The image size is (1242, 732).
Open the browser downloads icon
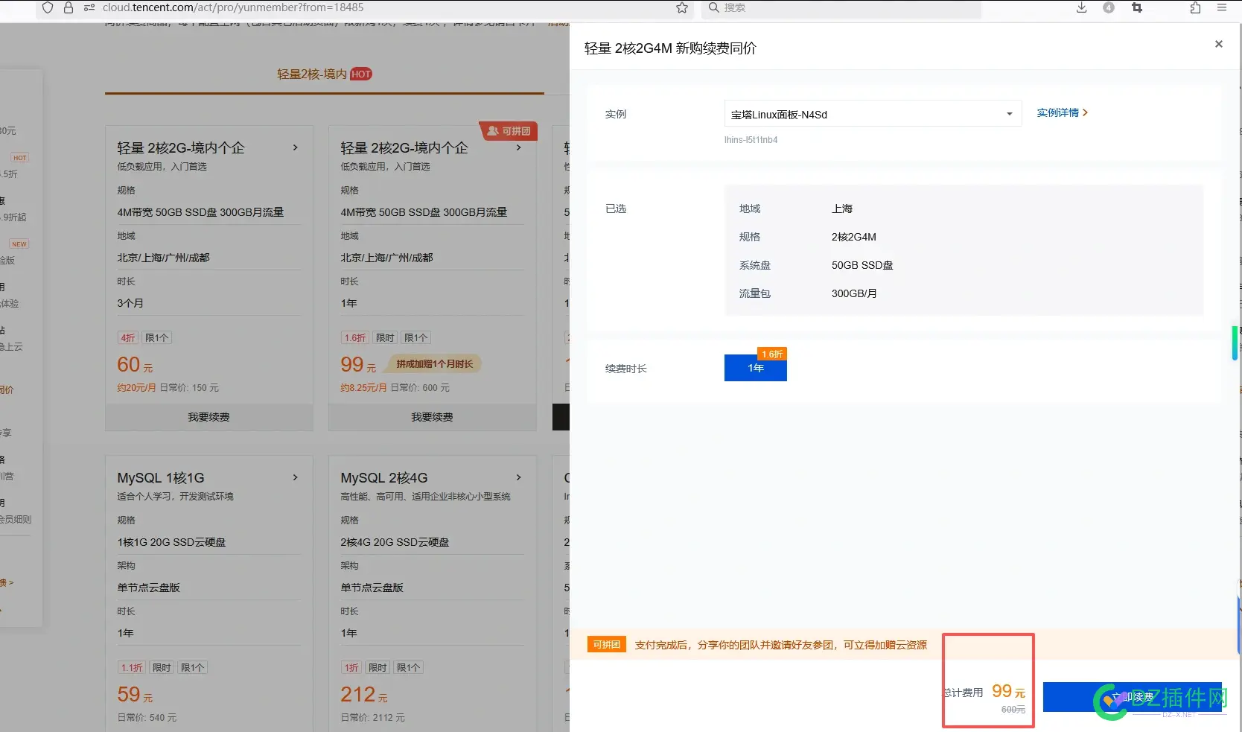tap(1082, 7)
